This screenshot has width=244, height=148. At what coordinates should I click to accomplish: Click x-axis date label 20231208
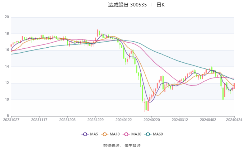pos(67,120)
